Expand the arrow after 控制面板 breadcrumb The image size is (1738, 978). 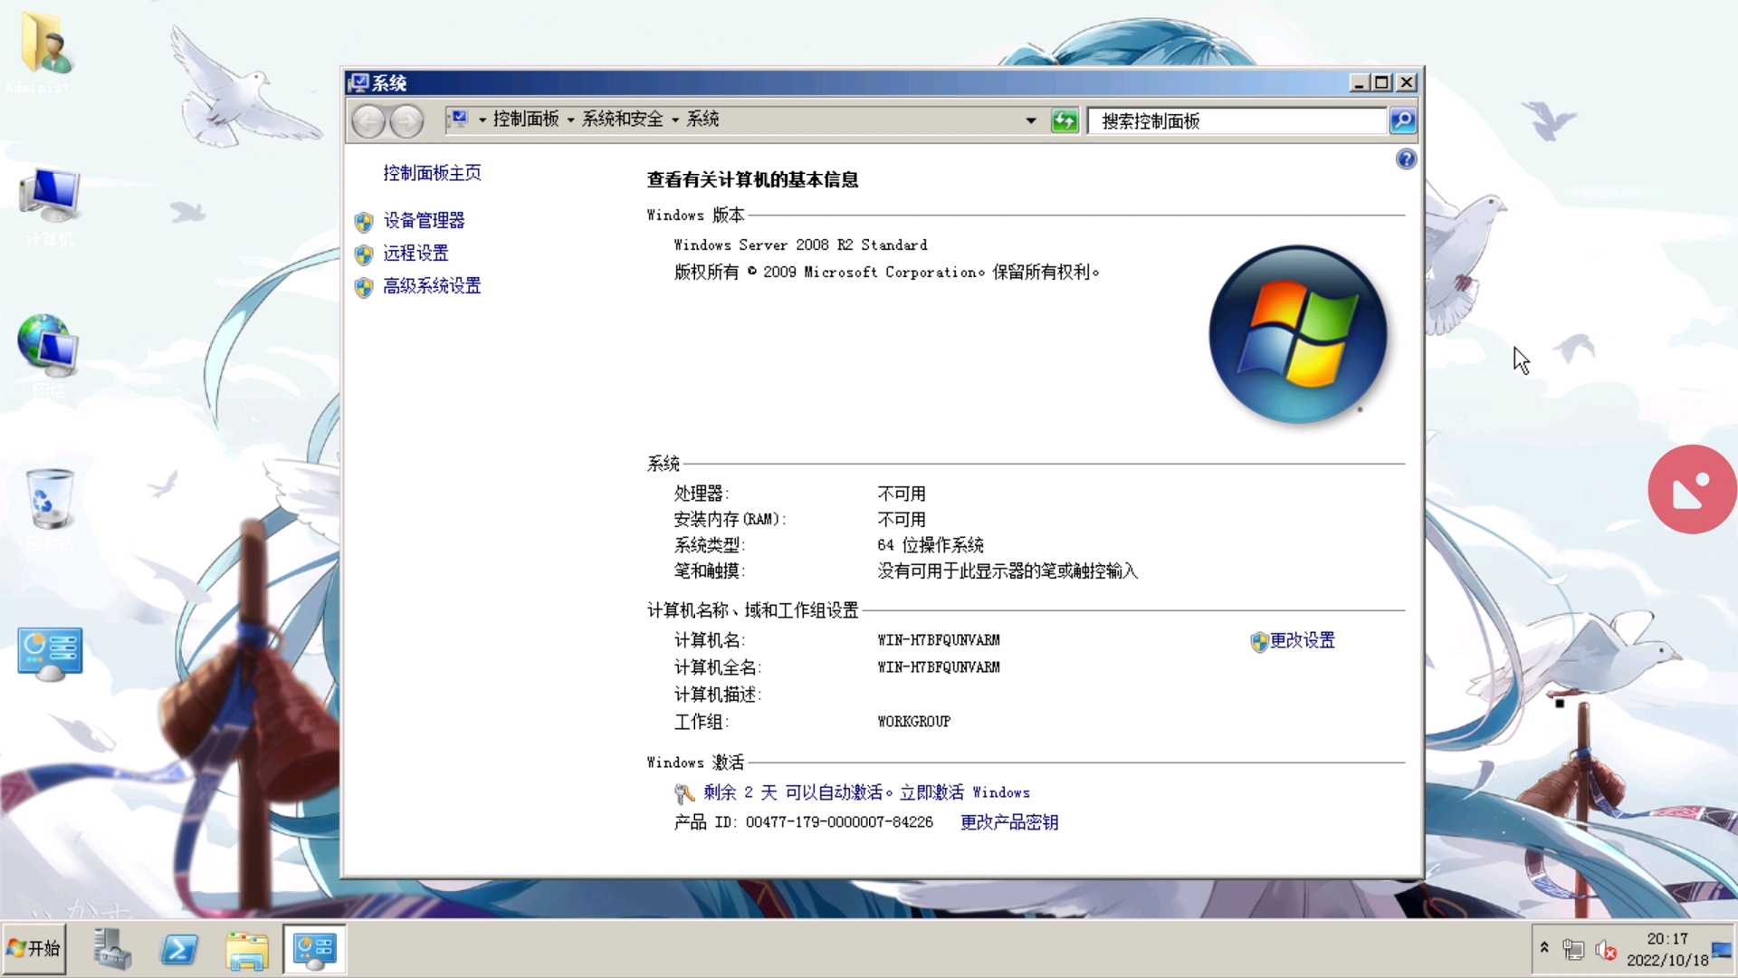(570, 120)
